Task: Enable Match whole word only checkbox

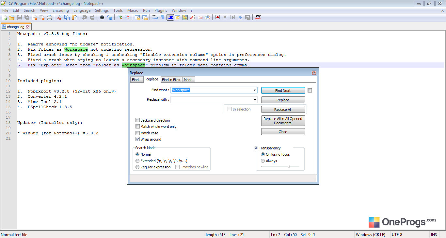Action: 138,127
